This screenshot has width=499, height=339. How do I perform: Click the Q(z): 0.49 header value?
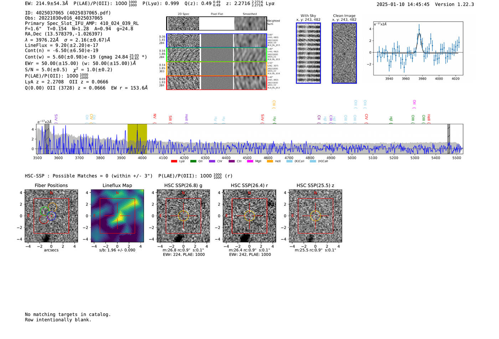[203, 4]
